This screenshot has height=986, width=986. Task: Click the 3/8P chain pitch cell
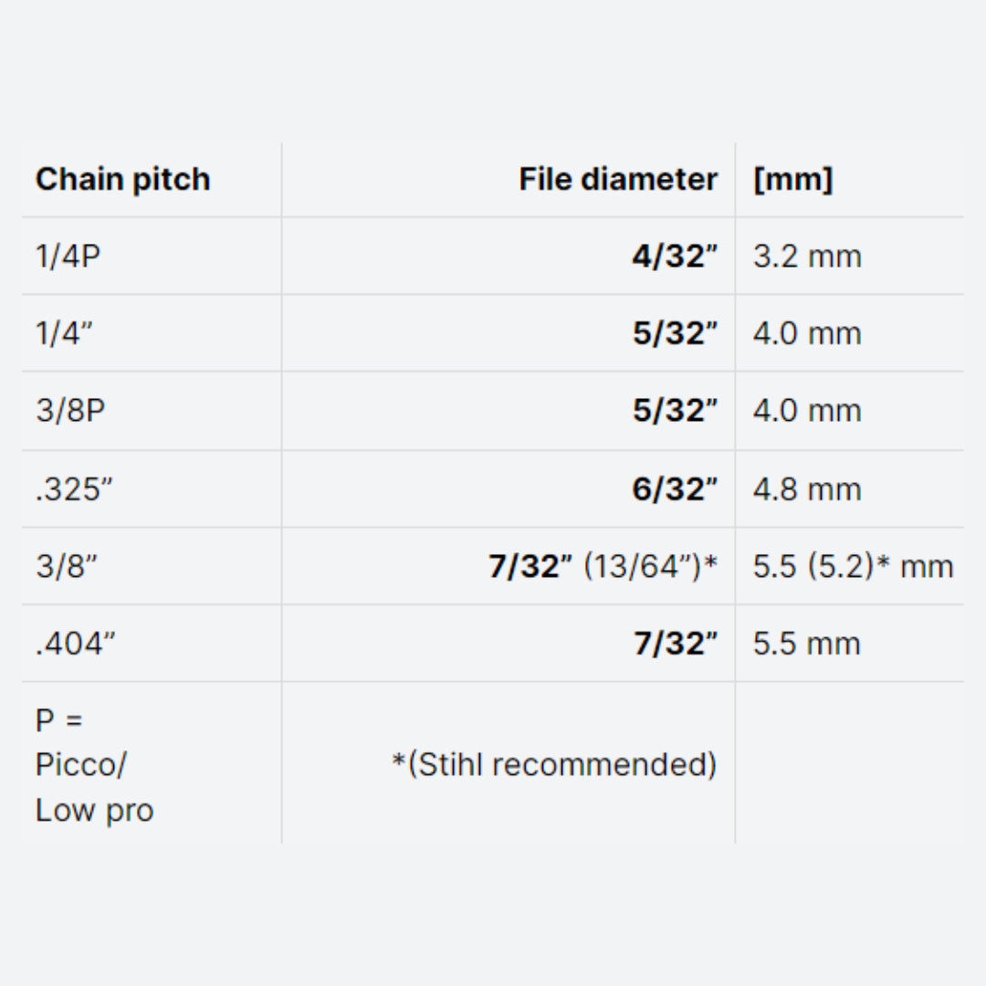(70, 411)
